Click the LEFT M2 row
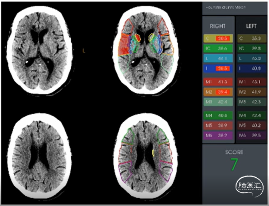The image size is (269, 206). coord(252,92)
